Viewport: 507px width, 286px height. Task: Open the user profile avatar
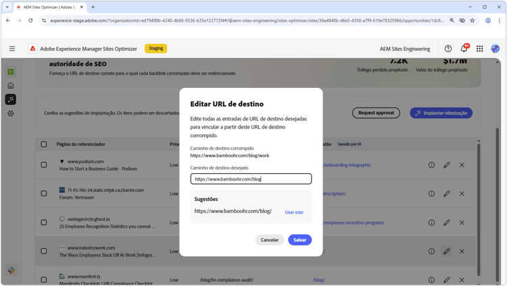pos(495,49)
